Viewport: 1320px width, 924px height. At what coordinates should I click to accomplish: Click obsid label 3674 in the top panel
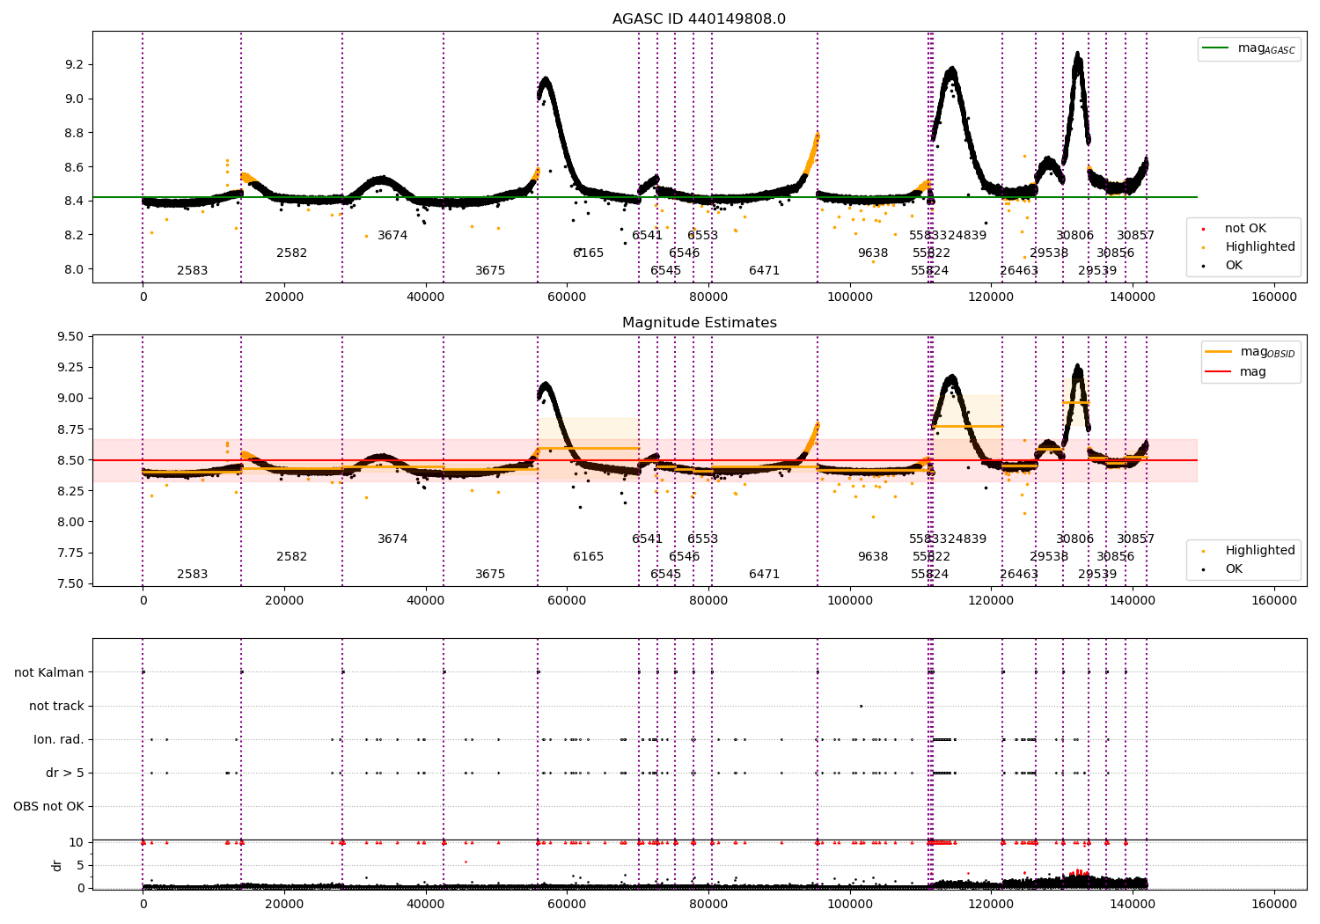click(x=392, y=236)
